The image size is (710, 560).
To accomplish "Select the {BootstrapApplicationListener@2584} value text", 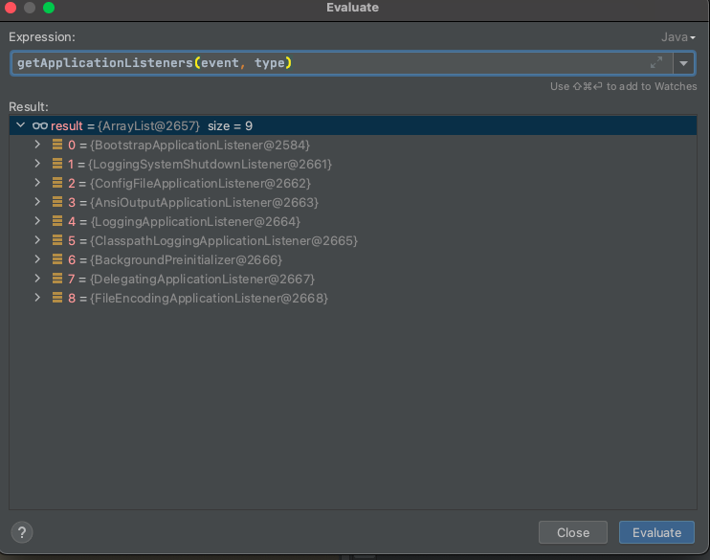I will point(200,146).
